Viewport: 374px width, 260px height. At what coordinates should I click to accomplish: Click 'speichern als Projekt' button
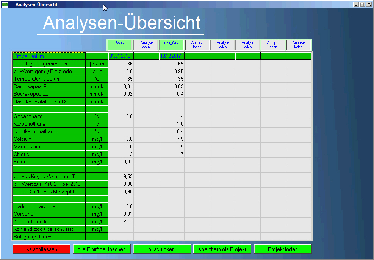click(x=222, y=249)
